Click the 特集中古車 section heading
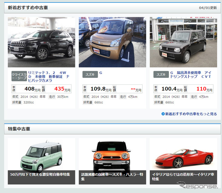 (x=19, y=129)
